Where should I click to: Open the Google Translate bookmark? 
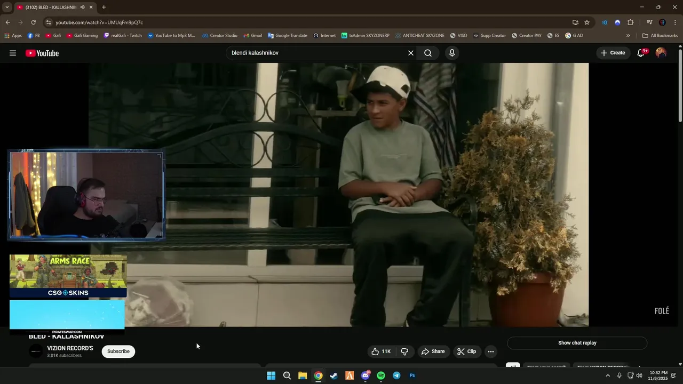tap(288, 36)
